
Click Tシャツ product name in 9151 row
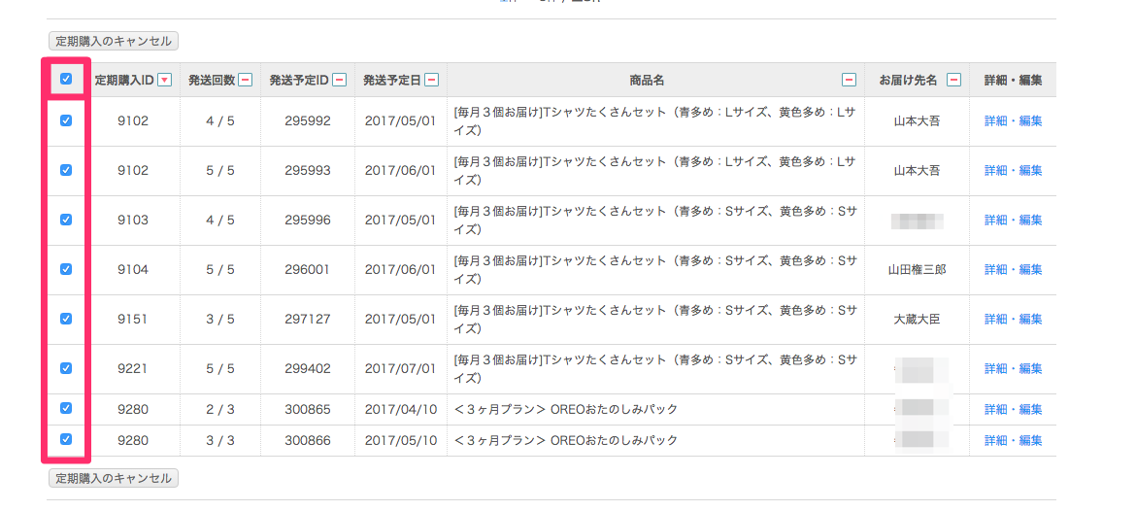click(655, 319)
